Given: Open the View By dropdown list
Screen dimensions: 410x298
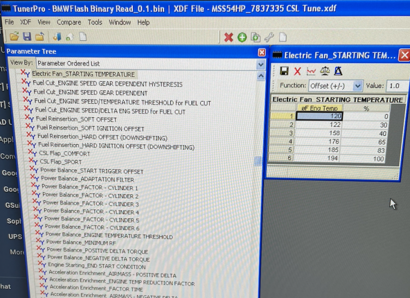Looking at the screenshot, I should coord(260,64).
